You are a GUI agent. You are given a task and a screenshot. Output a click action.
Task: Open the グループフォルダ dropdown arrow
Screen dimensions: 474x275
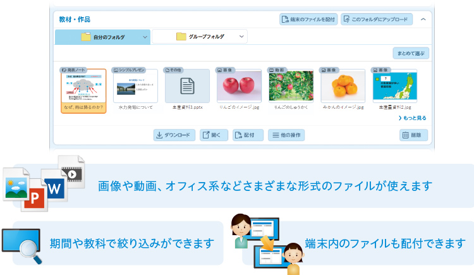[241, 37]
